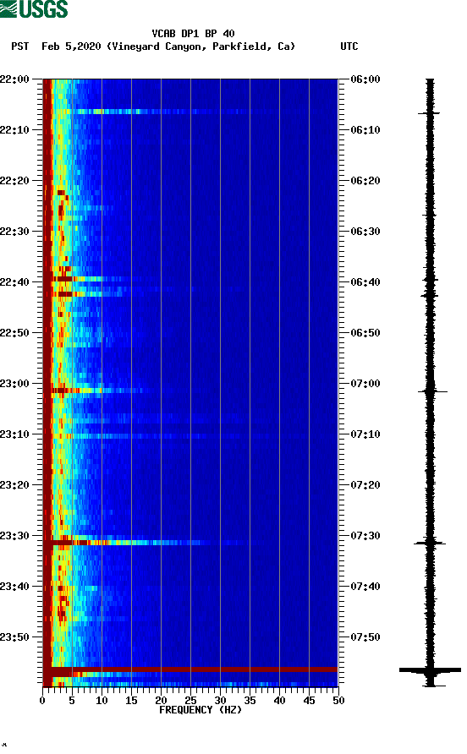Click the 40 Hz tick label
The height and width of the screenshot is (754, 467).
pyautogui.click(x=279, y=701)
